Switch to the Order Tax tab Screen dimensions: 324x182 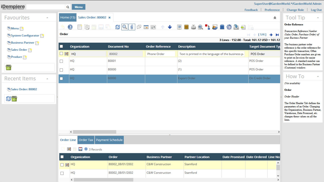[86, 140]
